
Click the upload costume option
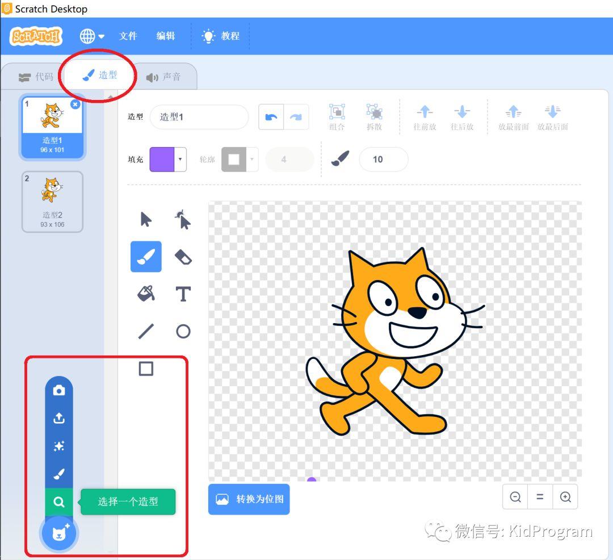pos(59,418)
